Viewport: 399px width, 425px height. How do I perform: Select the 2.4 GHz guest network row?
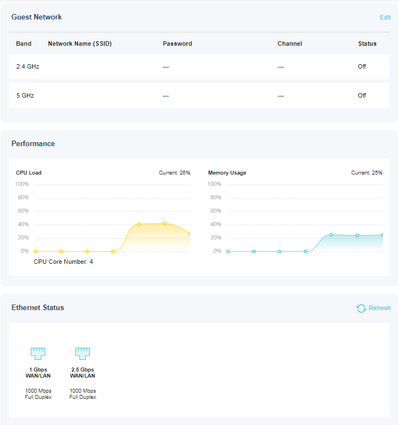coord(199,67)
